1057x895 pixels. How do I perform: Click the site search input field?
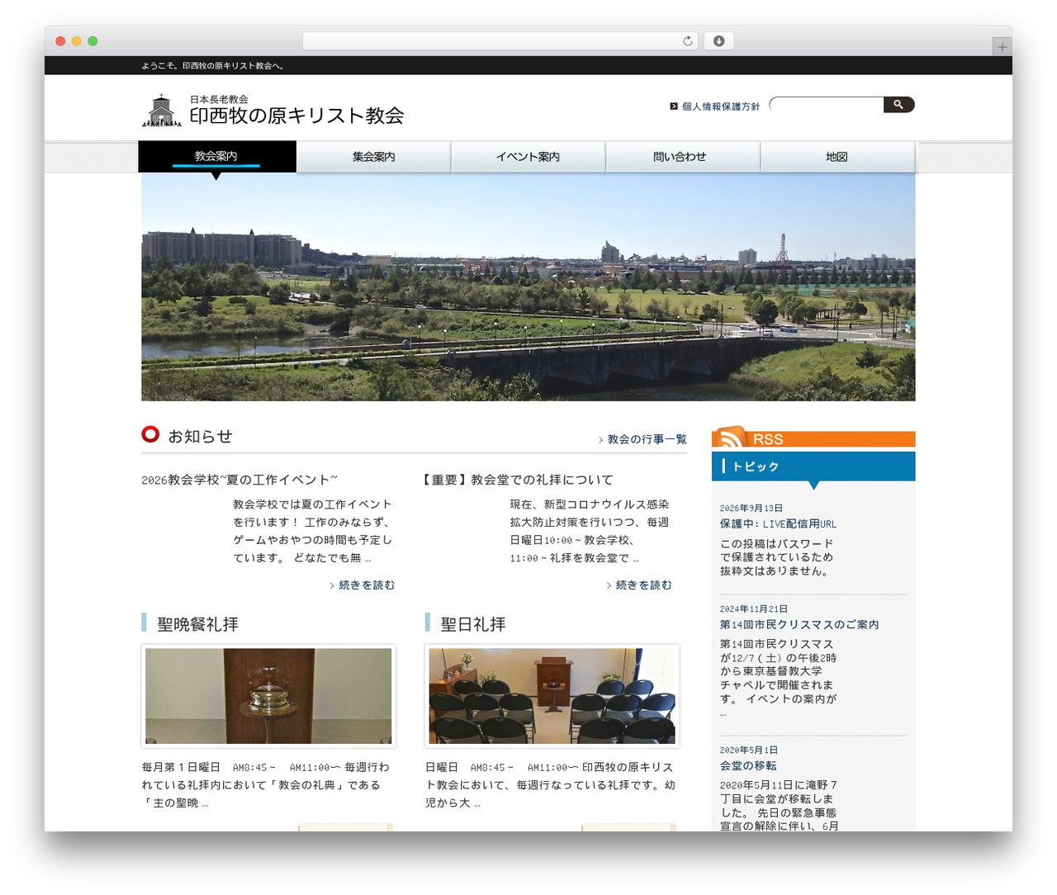[x=827, y=104]
